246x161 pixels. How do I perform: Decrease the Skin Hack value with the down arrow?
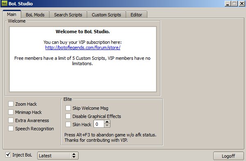coord(107,125)
